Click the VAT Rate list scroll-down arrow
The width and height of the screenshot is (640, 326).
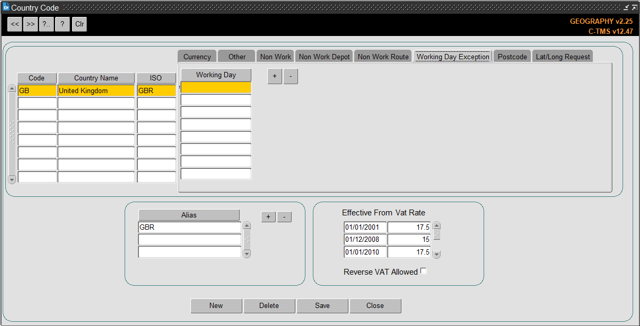437,255
